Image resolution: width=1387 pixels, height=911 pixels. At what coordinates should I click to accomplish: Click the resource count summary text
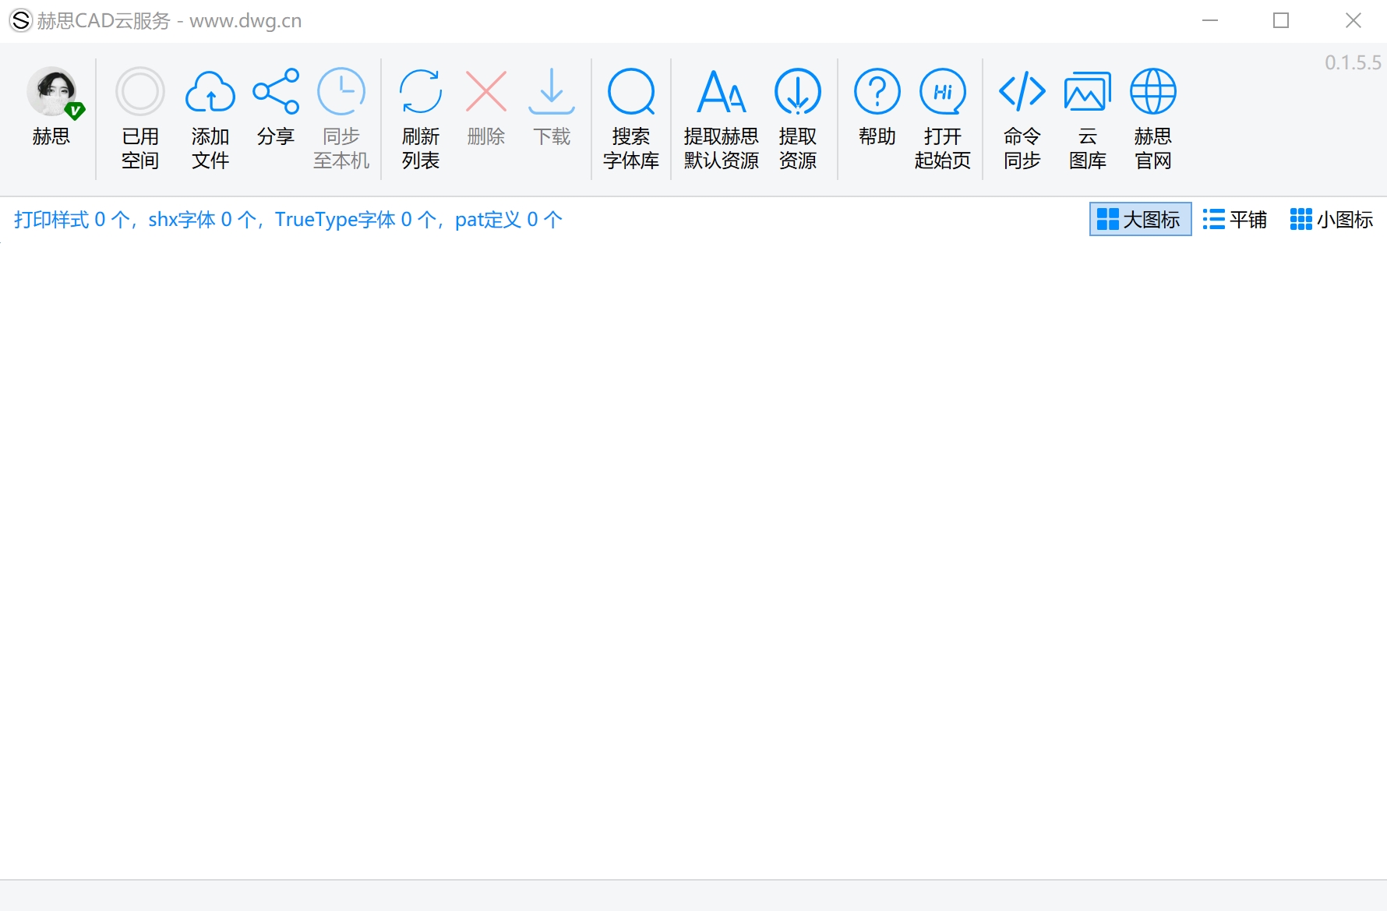(288, 220)
